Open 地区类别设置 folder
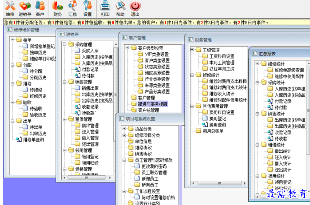This screenshot has width=310, height=205. [x=154, y=73]
